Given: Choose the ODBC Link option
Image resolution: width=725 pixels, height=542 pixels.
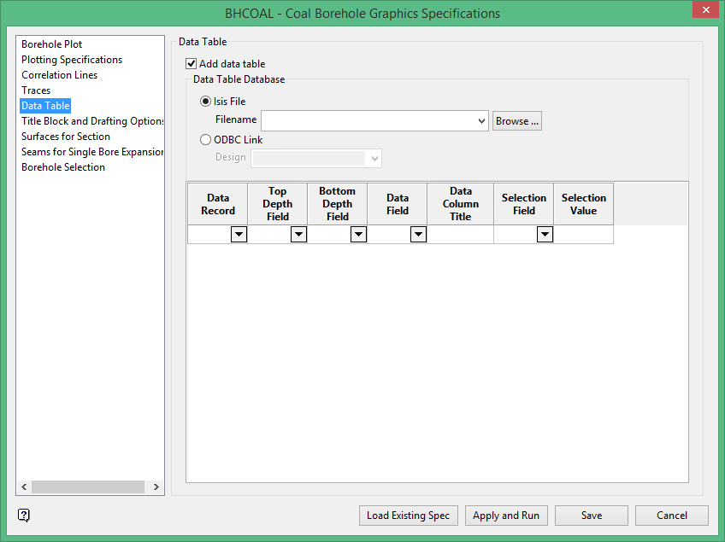Looking at the screenshot, I should [x=205, y=140].
